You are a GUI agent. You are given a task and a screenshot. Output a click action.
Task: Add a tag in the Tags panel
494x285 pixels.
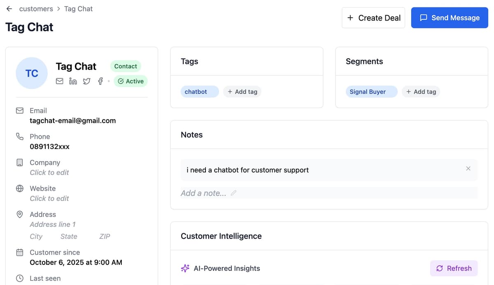[242, 92]
